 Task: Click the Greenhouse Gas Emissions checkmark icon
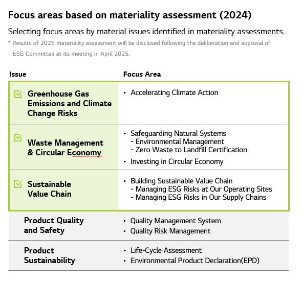[x=18, y=94]
